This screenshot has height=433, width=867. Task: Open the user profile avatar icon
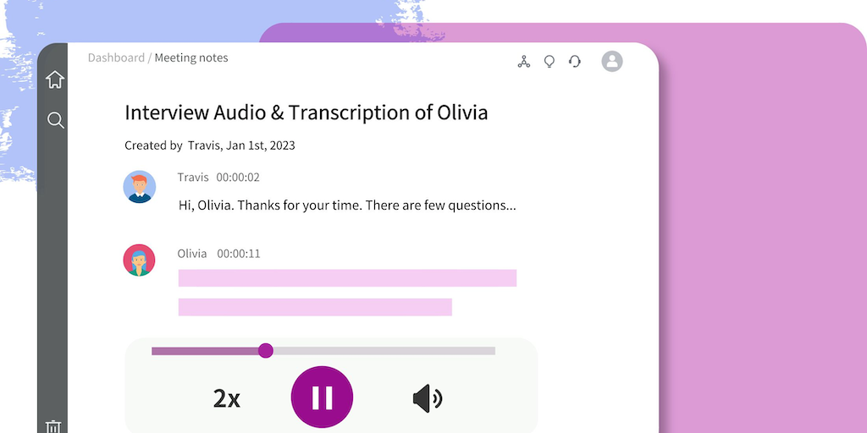pos(611,61)
